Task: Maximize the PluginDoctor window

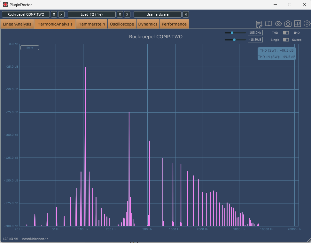Action: pos(290,4)
